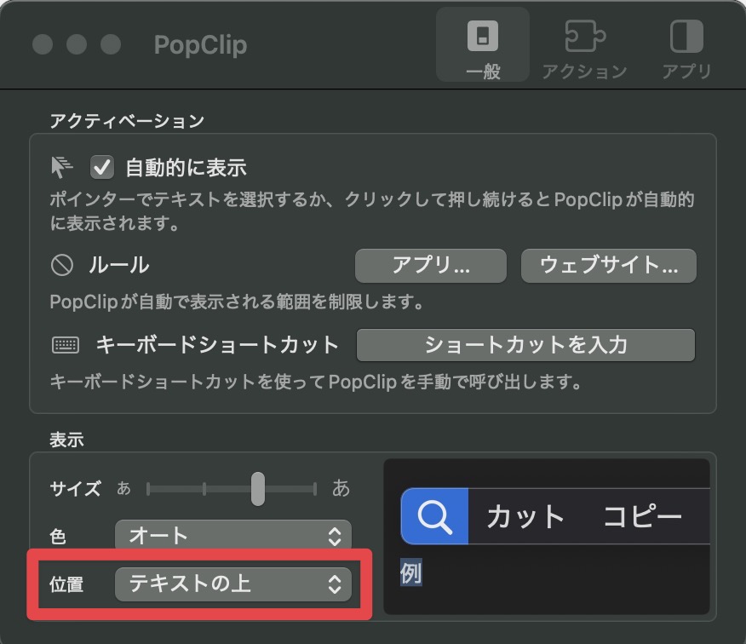This screenshot has width=746, height=644.
Task: Click the アプリ... rules button
Action: click(x=430, y=266)
